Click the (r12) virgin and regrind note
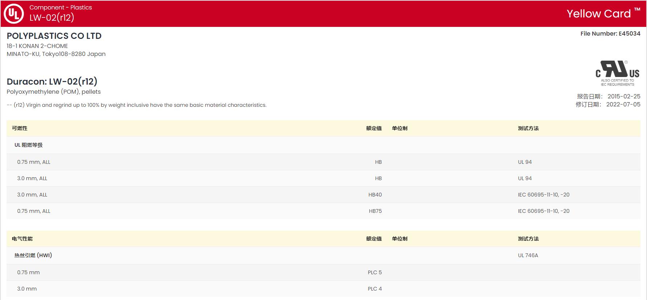Viewport: 647px width, 300px height. point(137,105)
